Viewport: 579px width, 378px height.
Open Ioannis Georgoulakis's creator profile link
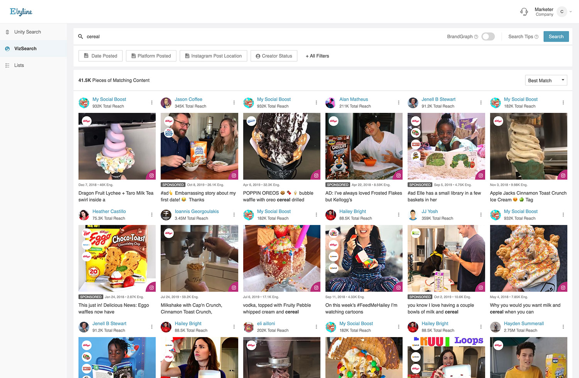click(197, 212)
